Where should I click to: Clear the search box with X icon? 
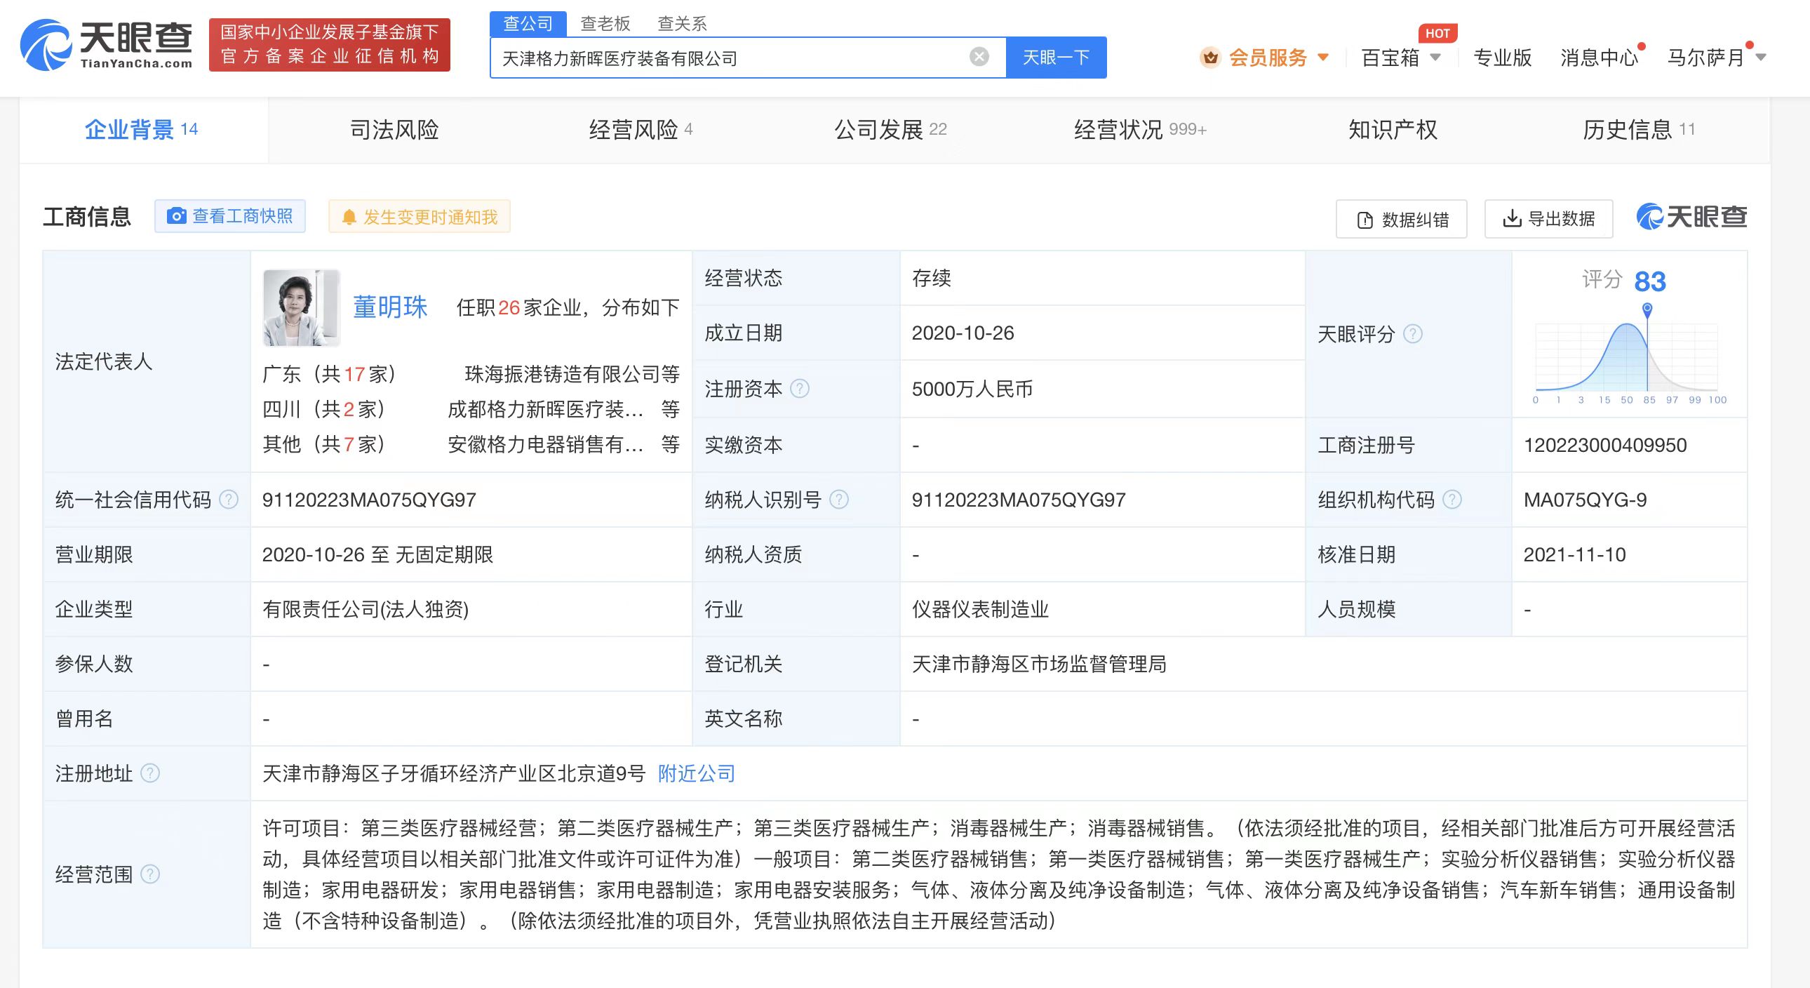pos(979,57)
